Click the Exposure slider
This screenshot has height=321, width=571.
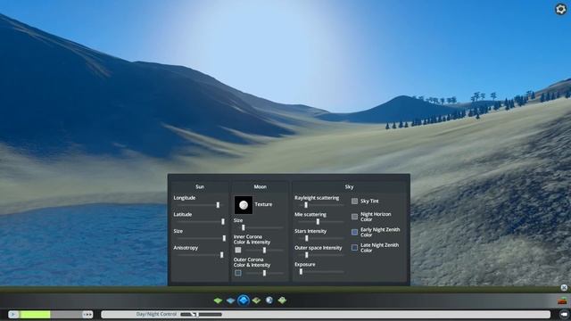pyautogui.click(x=320, y=271)
